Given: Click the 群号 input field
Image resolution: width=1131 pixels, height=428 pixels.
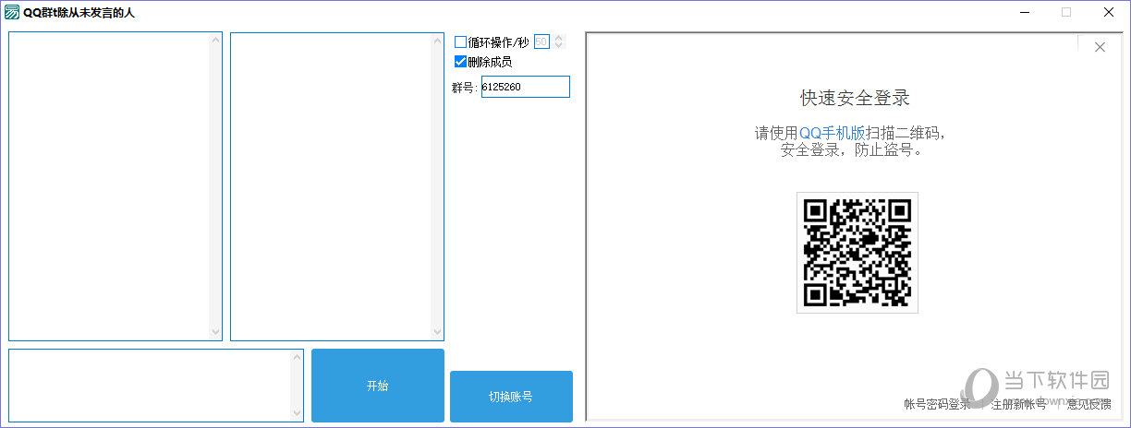Looking at the screenshot, I should pos(526,87).
